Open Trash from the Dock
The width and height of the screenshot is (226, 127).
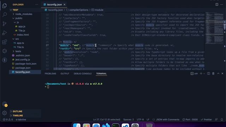(149, 125)
